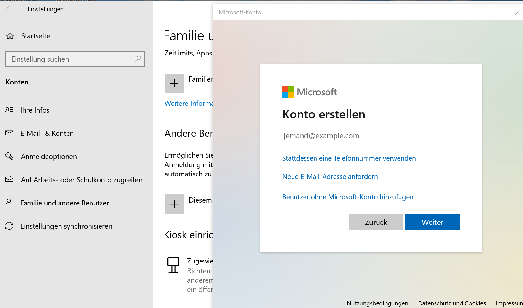Focus the Einstellung suchen search box

coord(75,59)
